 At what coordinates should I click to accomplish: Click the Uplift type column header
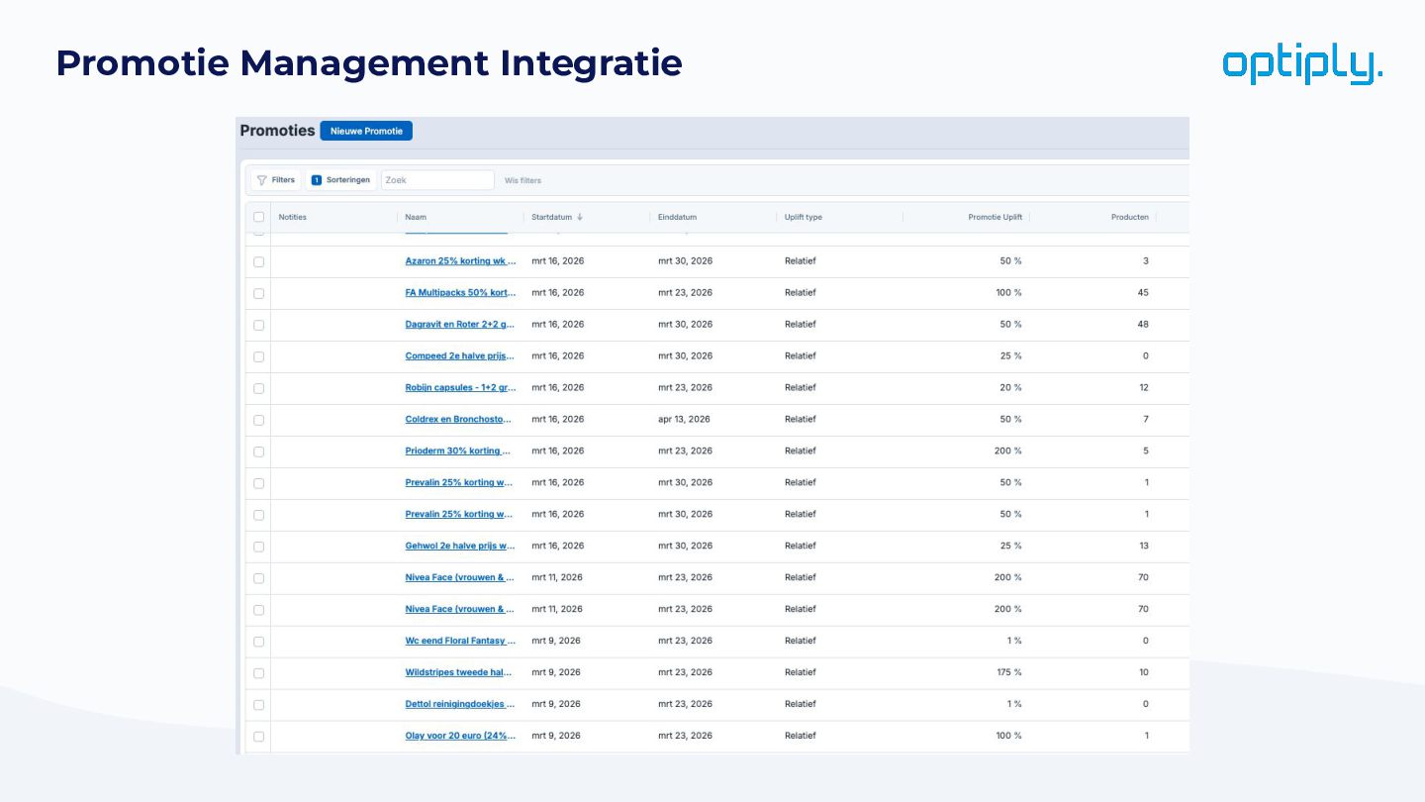coord(803,217)
